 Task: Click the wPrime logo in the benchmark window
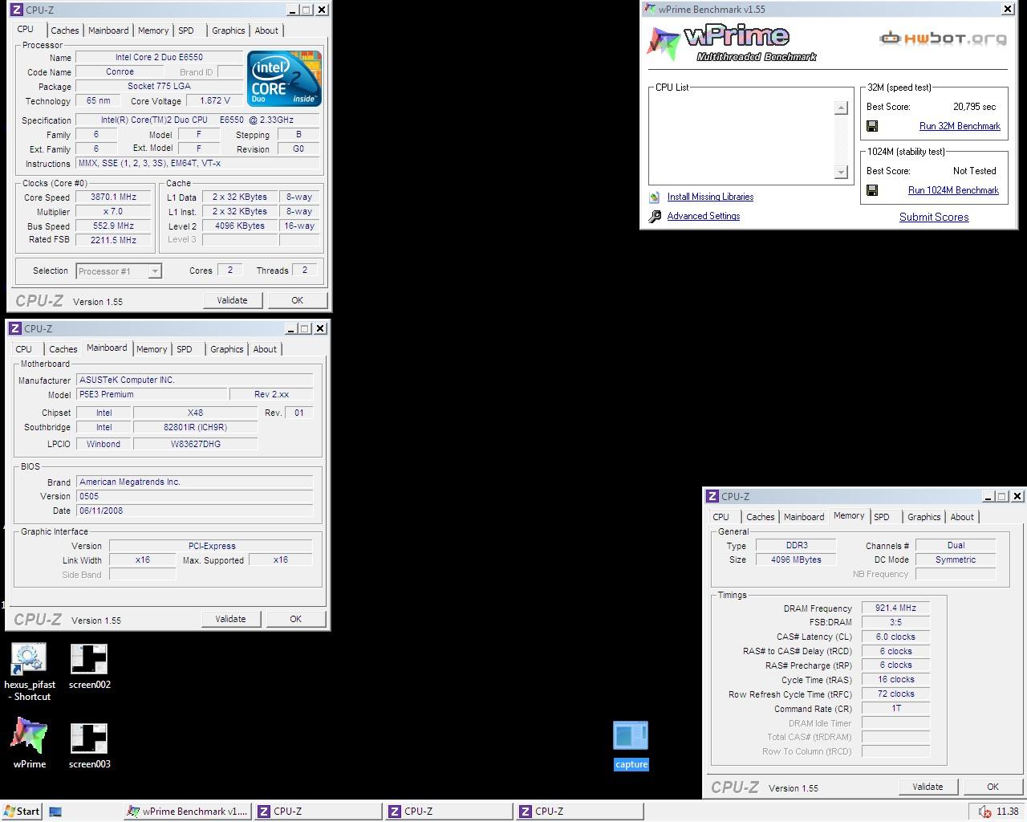[x=733, y=43]
